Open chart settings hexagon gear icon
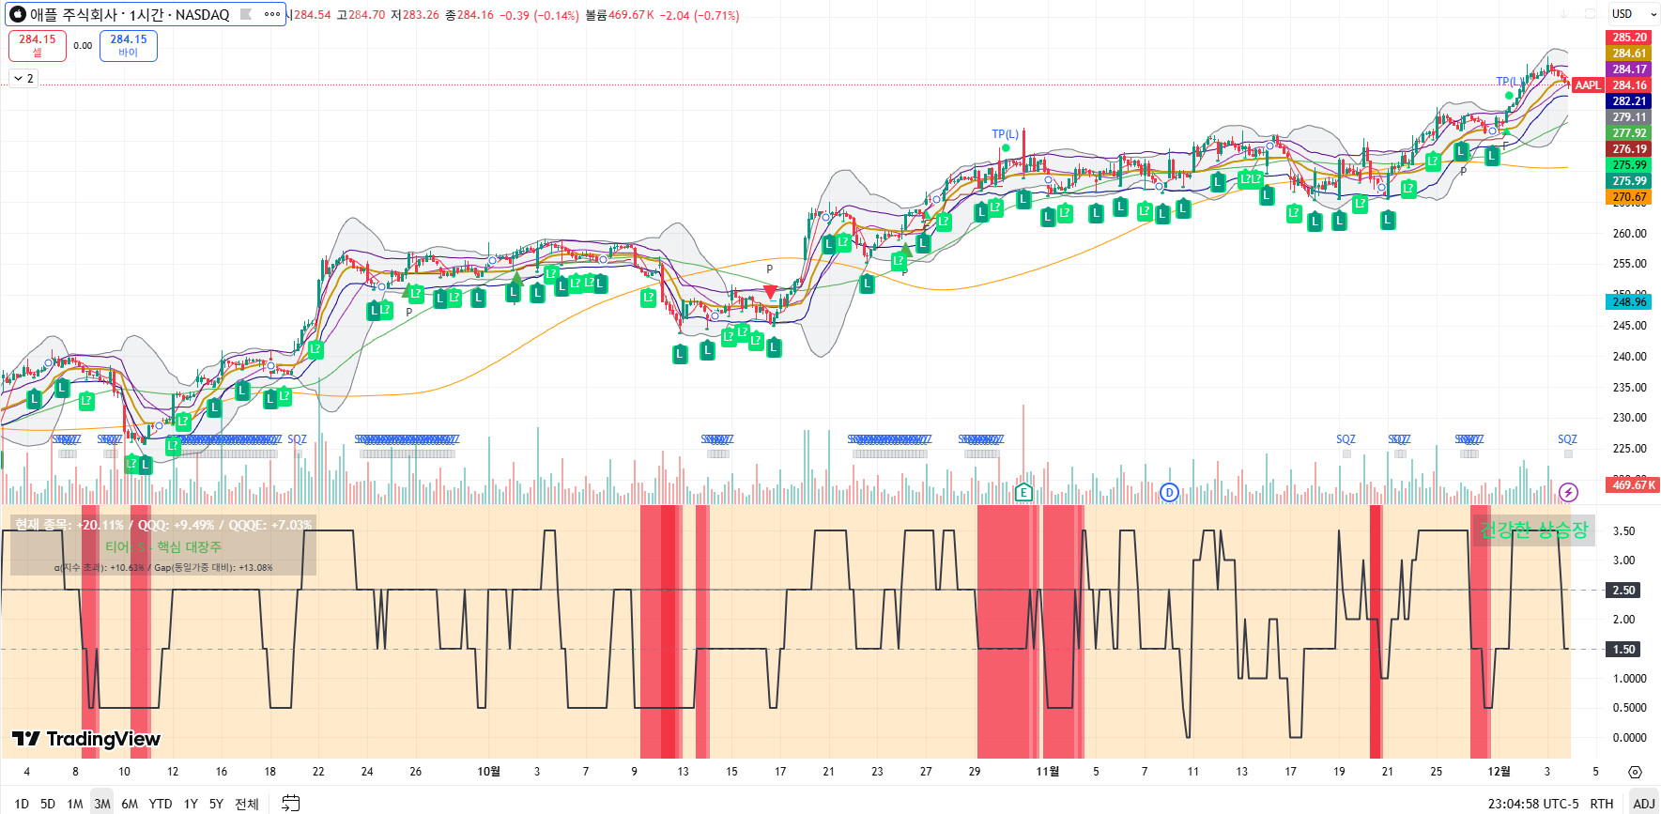 click(1635, 772)
